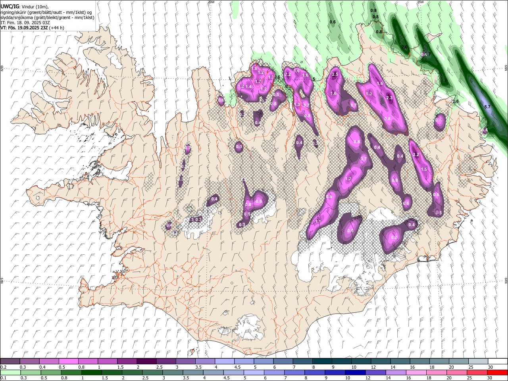Click the '2.3' snow value on the map
The height and width of the screenshot is (381, 508).
pos(389,98)
